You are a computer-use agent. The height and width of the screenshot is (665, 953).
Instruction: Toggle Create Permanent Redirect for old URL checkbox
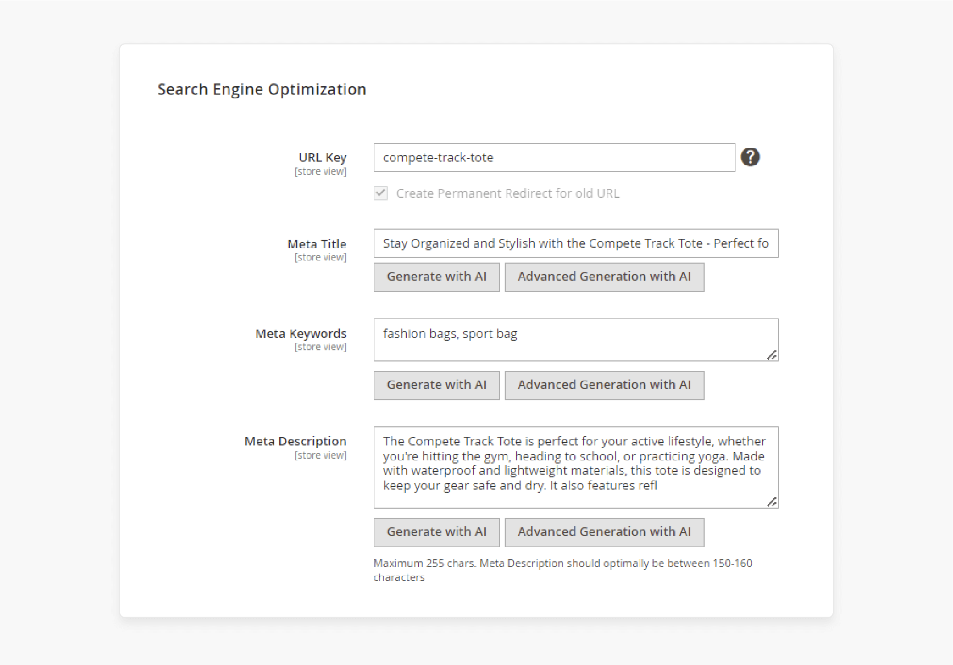[x=381, y=193]
